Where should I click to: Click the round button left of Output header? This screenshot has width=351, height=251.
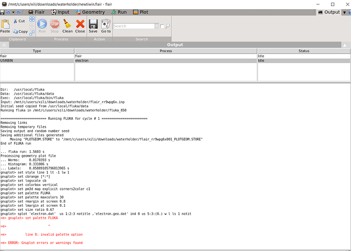tap(4, 45)
